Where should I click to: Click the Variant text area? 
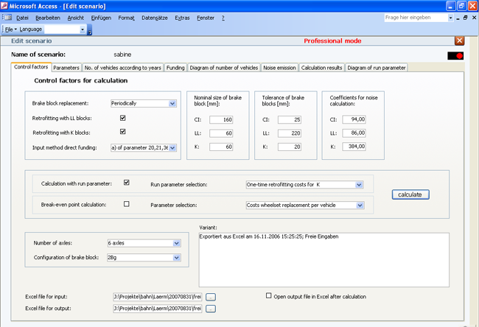(x=324, y=260)
